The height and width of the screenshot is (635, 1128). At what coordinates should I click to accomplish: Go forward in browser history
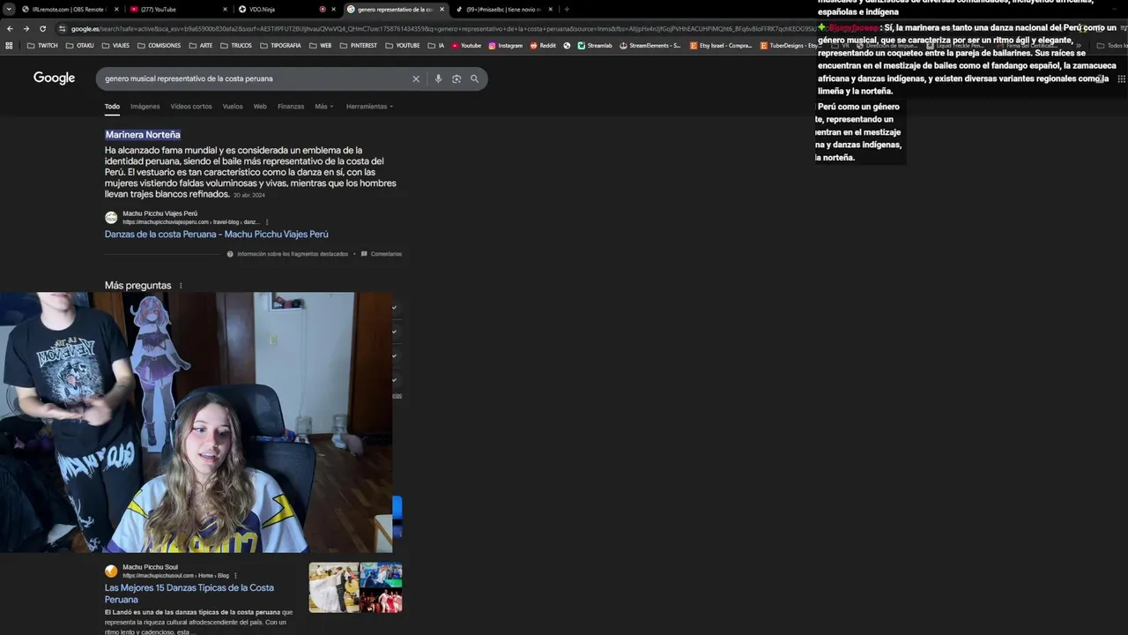tap(26, 28)
